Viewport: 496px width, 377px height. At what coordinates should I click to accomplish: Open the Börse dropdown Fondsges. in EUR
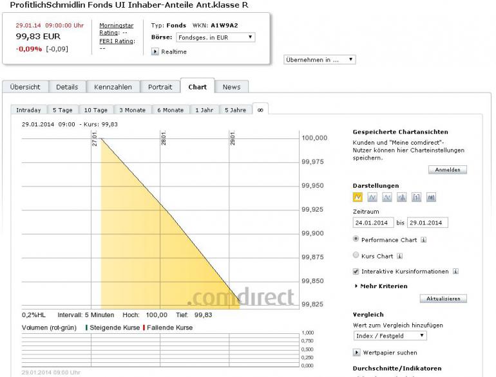pos(215,37)
